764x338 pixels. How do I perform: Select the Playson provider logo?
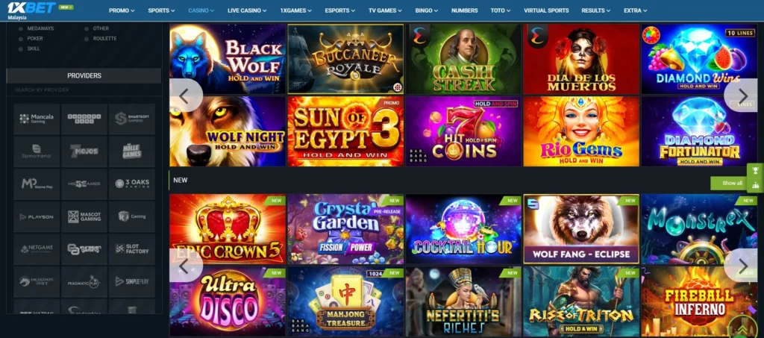37,216
